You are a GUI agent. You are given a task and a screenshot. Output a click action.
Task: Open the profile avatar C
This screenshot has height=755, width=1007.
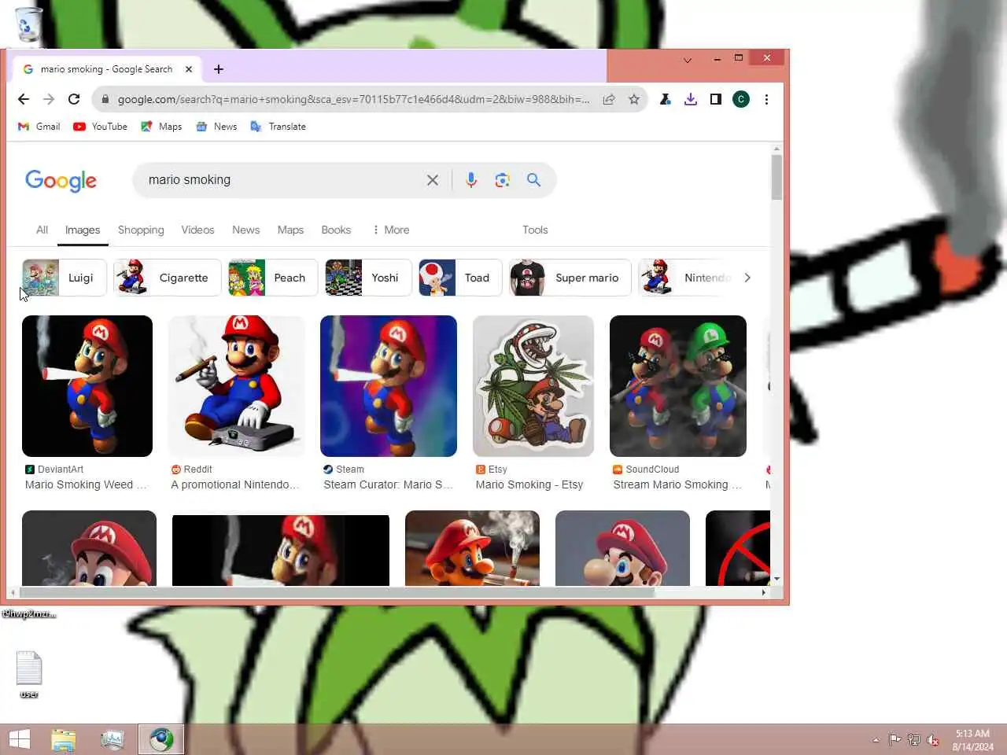click(741, 99)
